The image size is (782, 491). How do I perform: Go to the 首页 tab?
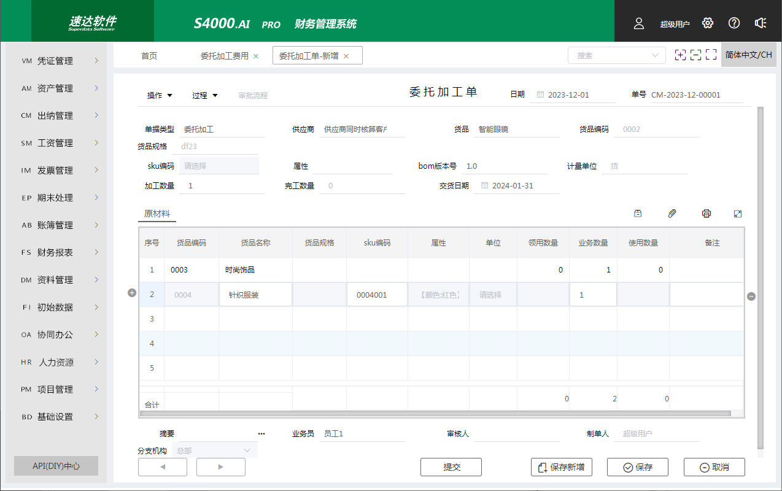(149, 56)
